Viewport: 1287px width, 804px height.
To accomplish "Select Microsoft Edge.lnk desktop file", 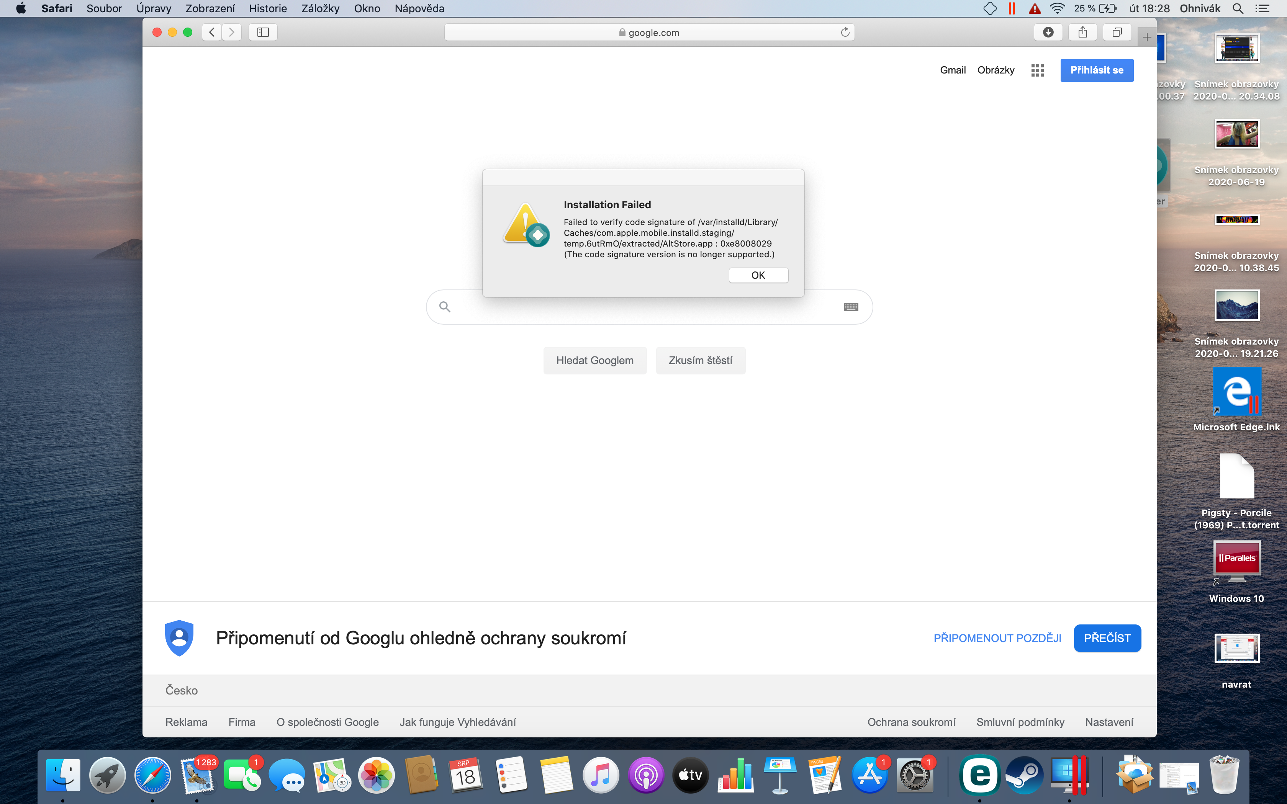I will pos(1236,399).
